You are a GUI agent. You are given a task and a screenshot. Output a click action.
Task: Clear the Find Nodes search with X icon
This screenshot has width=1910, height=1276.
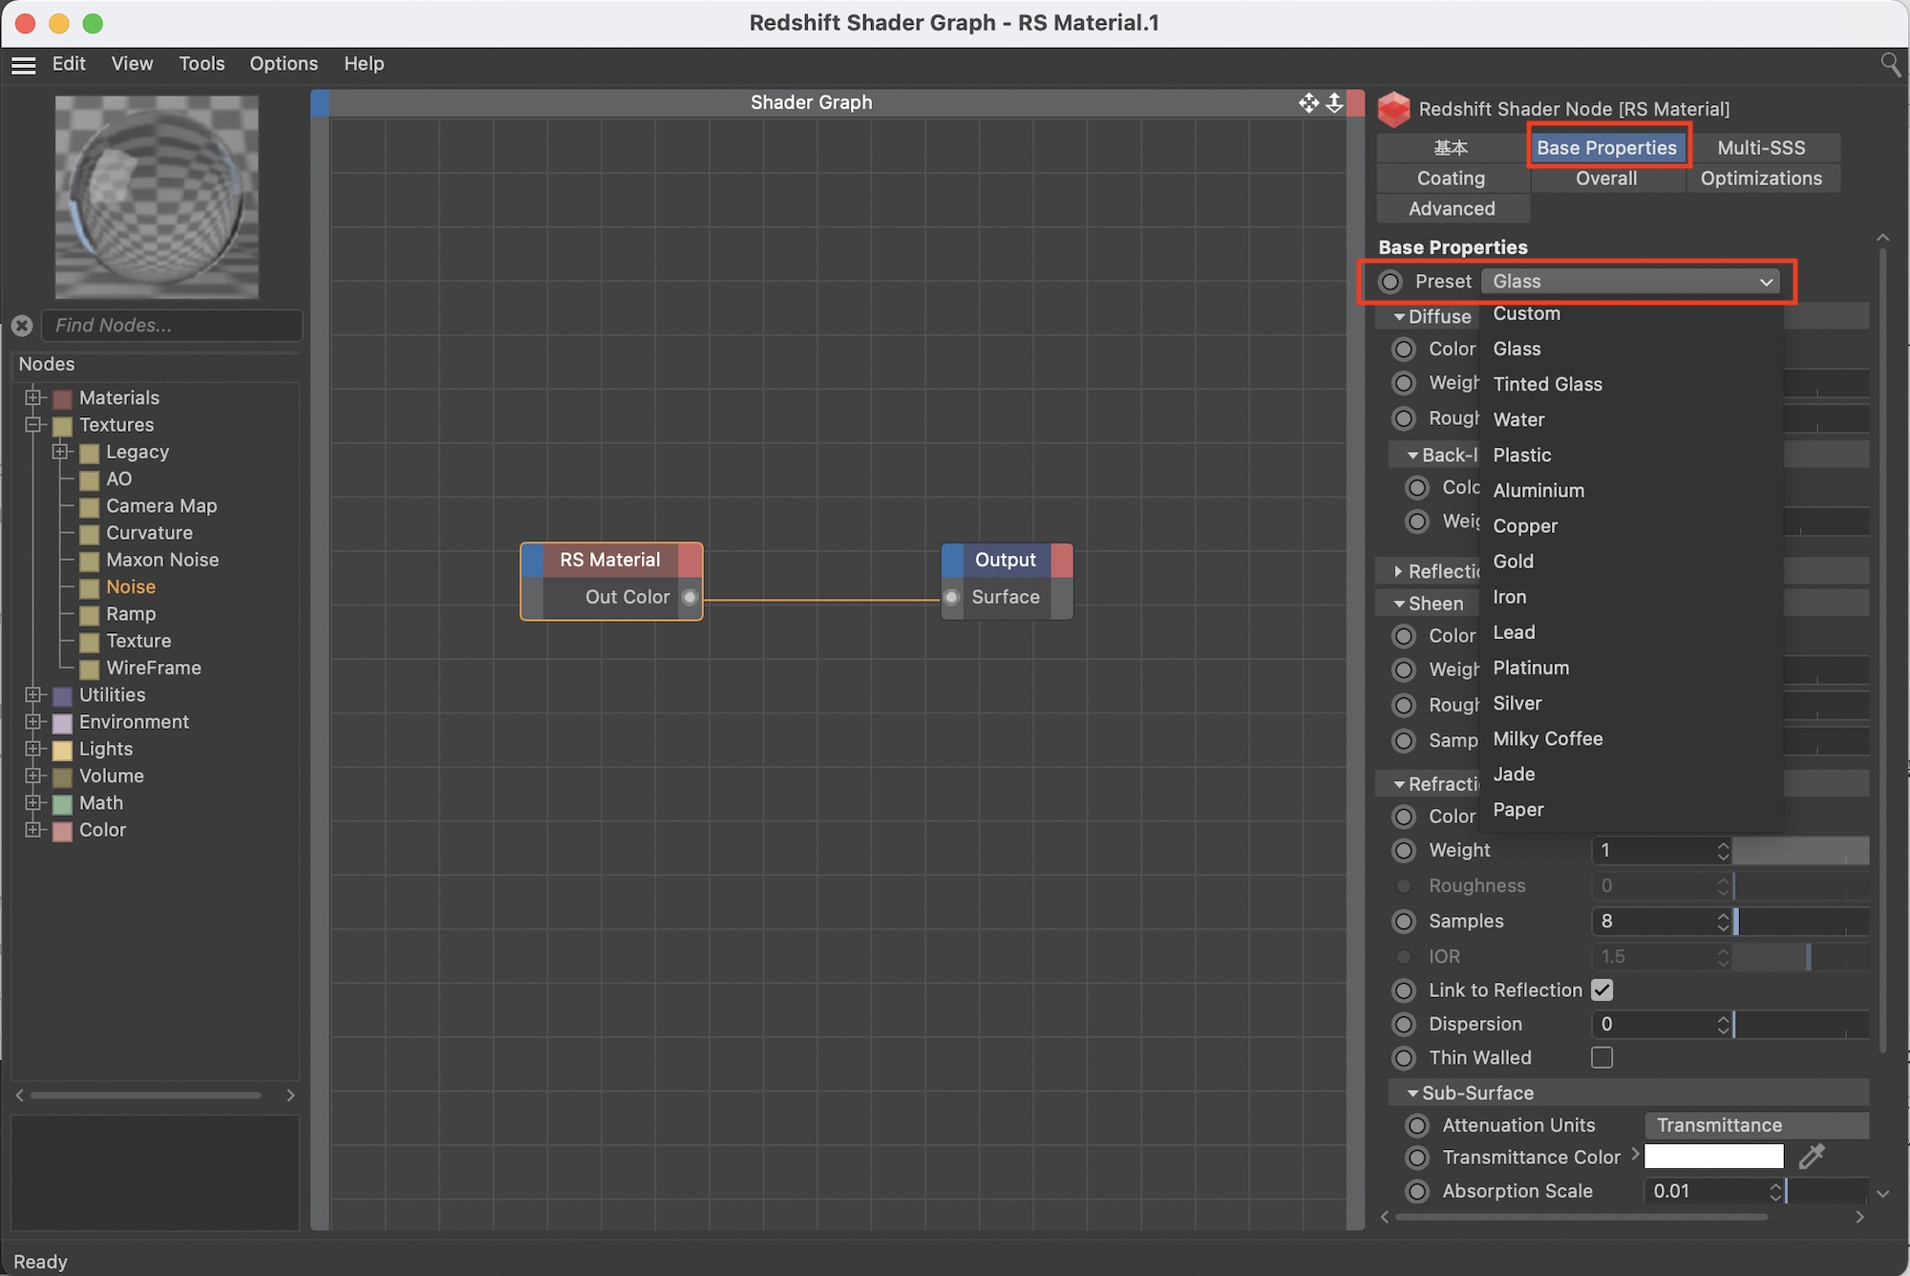23,326
